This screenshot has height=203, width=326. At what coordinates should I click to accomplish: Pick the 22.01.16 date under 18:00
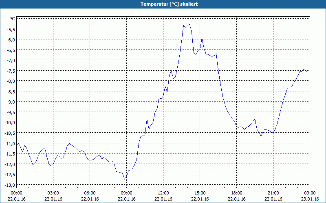pos(237,199)
